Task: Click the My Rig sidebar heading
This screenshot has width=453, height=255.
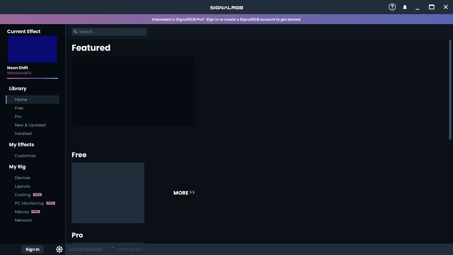Action: [17, 167]
